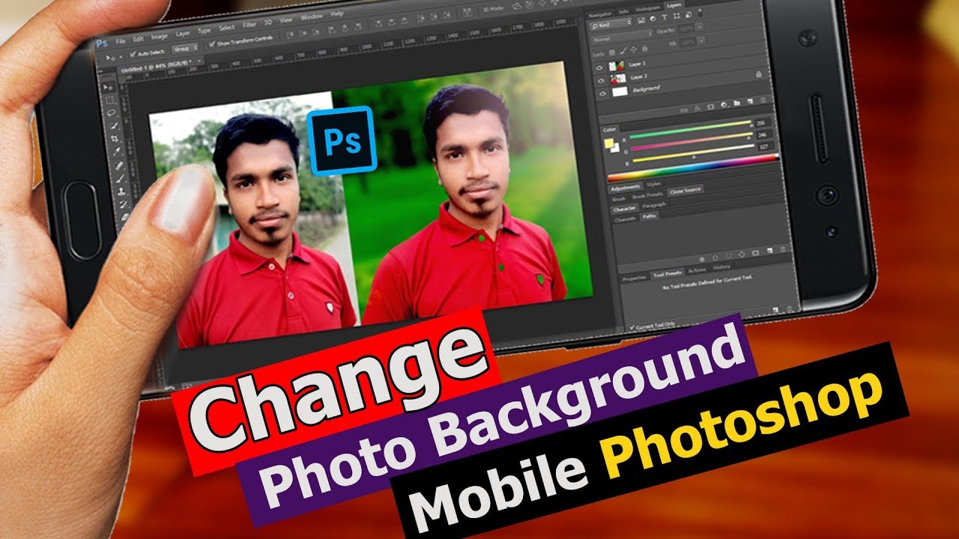The image size is (959, 539).
Task: Click the G color slider
Action: click(x=692, y=141)
